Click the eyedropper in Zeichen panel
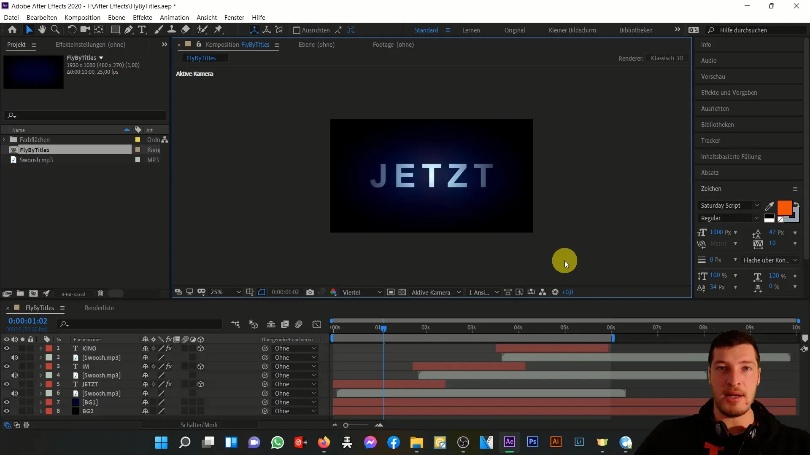Screen dimensions: 810x455 pyautogui.click(x=769, y=206)
